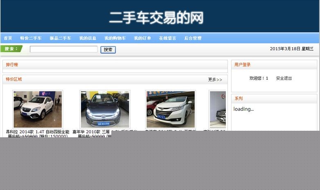Click 嘉年华 2010款 三厢 car title
This screenshot has width=320, height=190.
point(91,132)
